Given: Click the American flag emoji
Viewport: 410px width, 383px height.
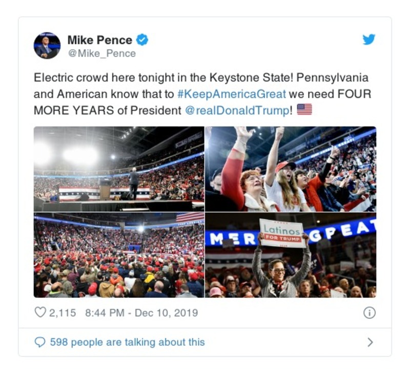Looking at the screenshot, I should coord(304,110).
